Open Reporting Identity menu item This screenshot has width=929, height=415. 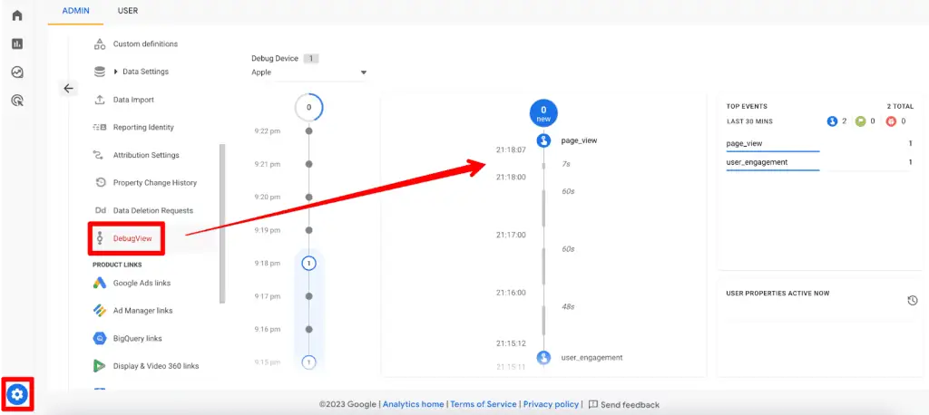[x=143, y=127]
